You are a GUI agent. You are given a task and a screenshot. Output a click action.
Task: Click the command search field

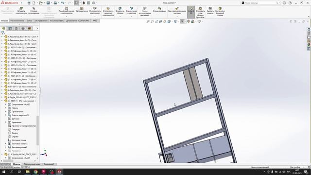260,3
